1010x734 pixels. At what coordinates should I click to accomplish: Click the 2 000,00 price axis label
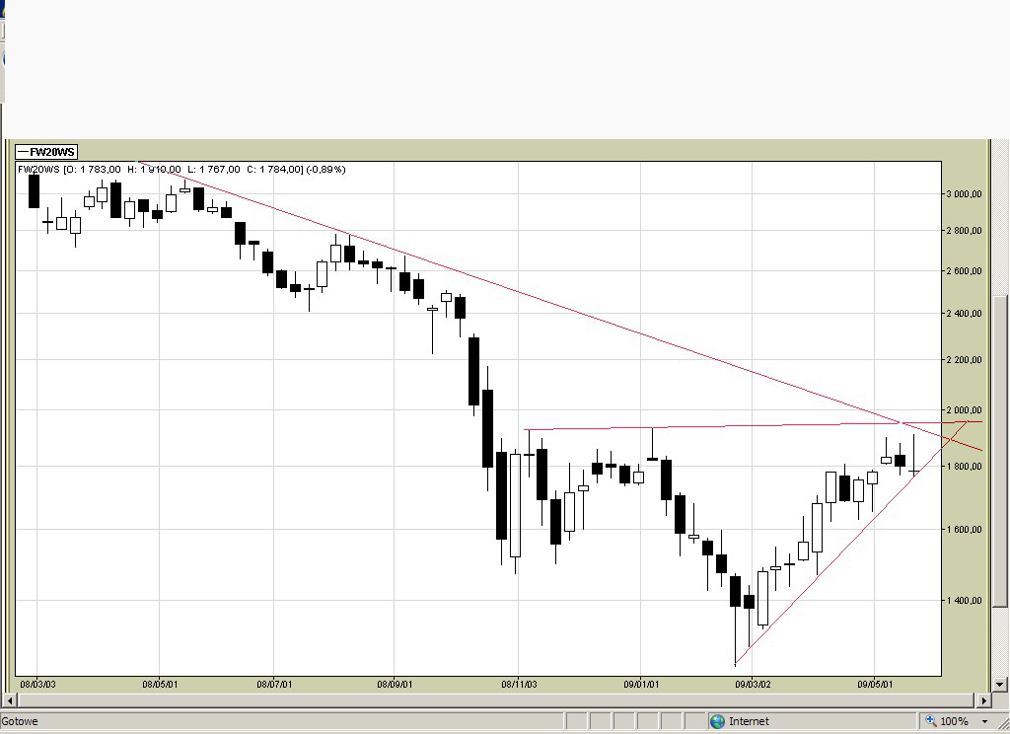pos(965,409)
